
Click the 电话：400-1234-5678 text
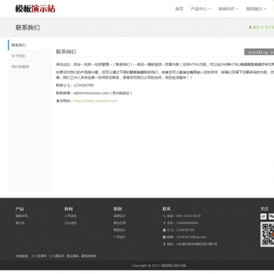point(184,216)
